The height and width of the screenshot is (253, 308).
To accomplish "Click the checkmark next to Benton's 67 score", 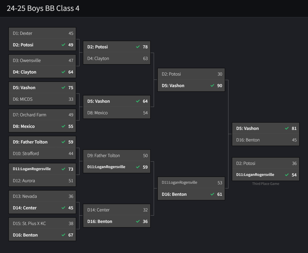I will click(x=63, y=235).
